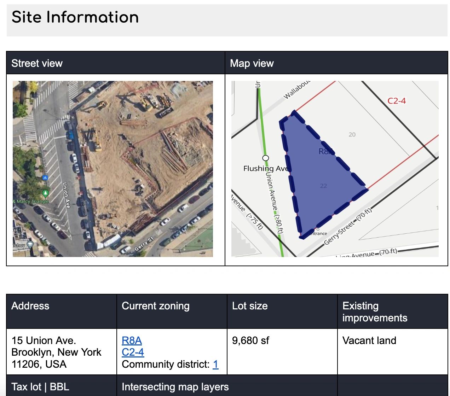Click the Map view header cell
450x396 pixels.
pos(336,63)
